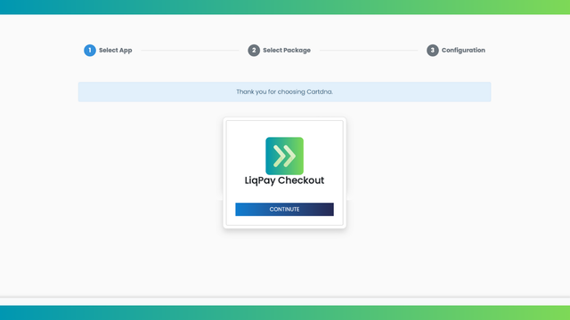Click the CONTINUTE button
570x320 pixels.
[284, 210]
